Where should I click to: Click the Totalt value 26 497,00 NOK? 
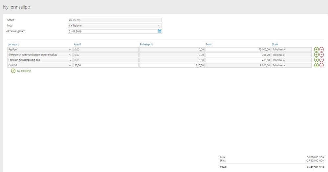[x=316, y=167]
